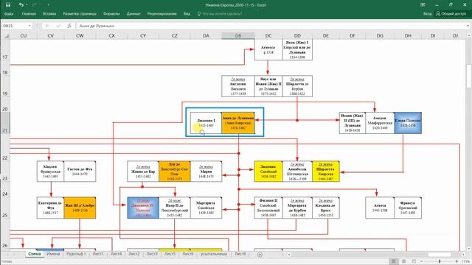Image resolution: width=472 pixels, height=265 pixels.
Task: Add a new sheet with plus icon
Action: click(260, 255)
